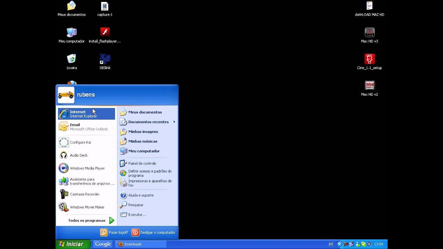Click the Google taskbar search box
This screenshot has width=443, height=249.
[103, 244]
